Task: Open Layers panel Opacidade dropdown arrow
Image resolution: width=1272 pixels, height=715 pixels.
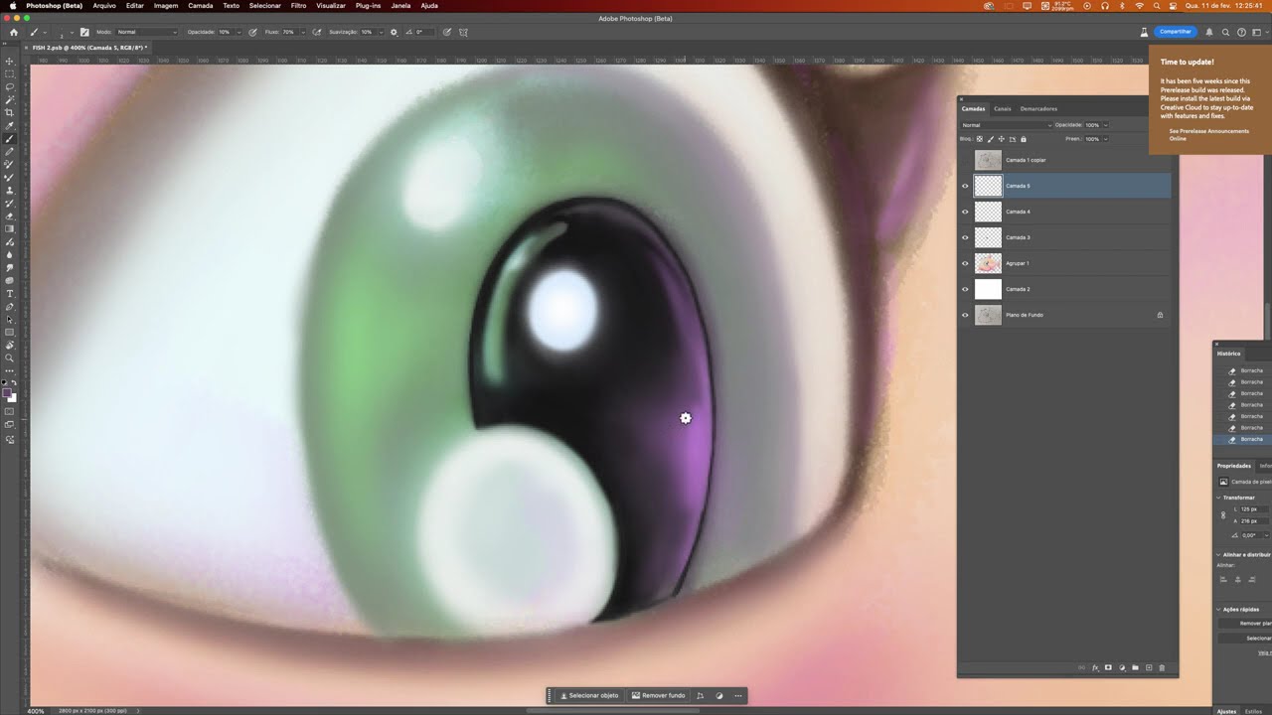Action: tap(1106, 125)
